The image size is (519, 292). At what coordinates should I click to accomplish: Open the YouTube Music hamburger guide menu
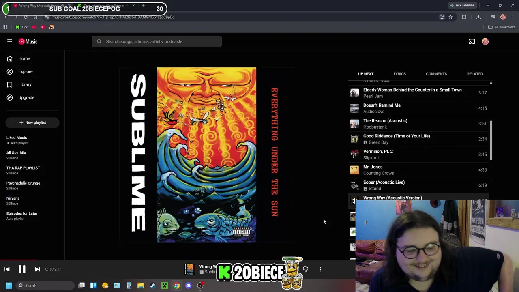pos(10,41)
